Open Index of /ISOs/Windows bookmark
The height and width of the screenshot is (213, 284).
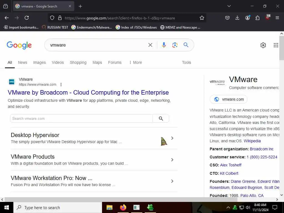136,27
